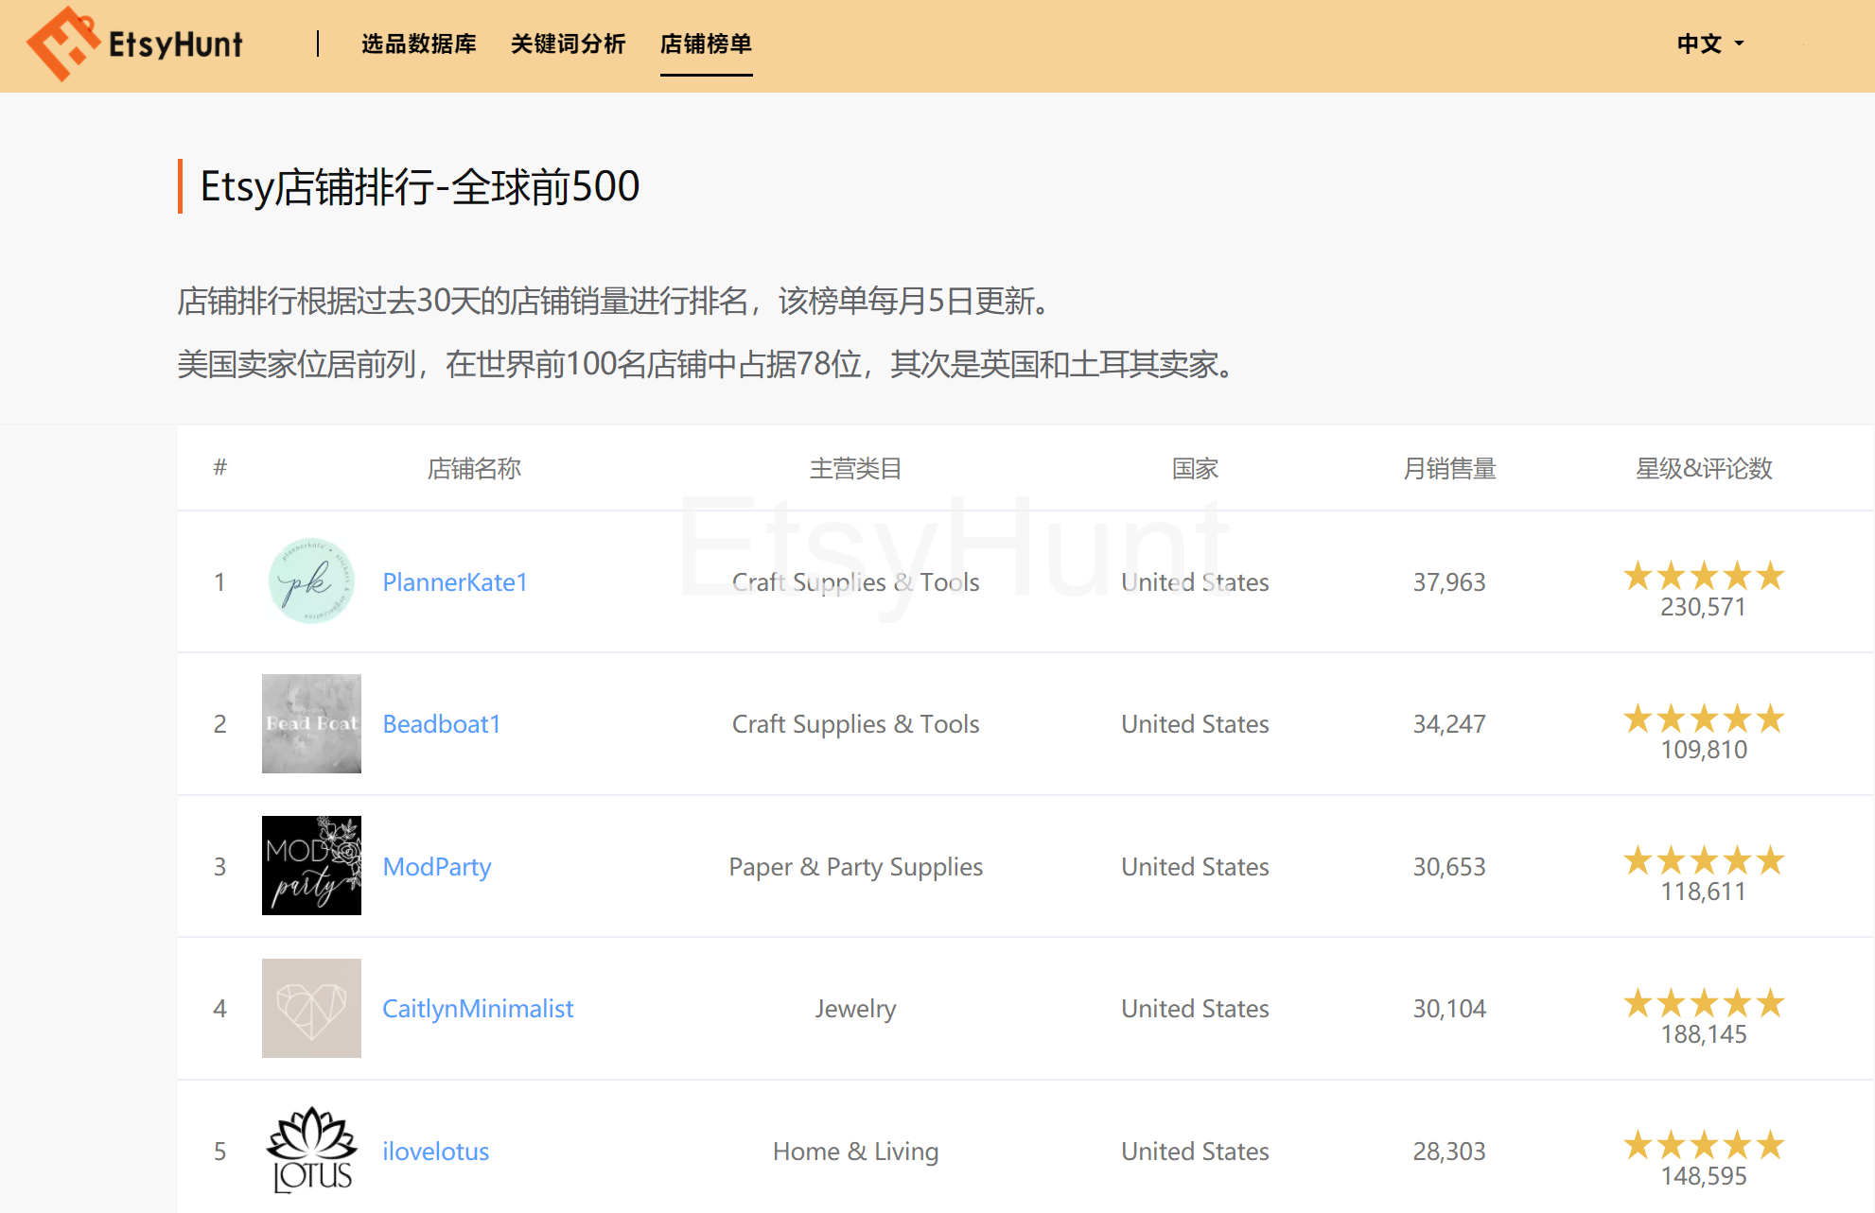The height and width of the screenshot is (1213, 1875).
Task: Select the 店铺榜单 tab
Action: (706, 43)
